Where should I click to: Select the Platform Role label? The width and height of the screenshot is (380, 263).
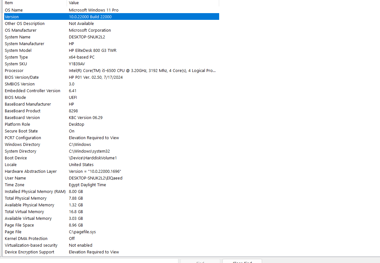[17, 124]
